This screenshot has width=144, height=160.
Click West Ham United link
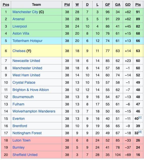26,75
